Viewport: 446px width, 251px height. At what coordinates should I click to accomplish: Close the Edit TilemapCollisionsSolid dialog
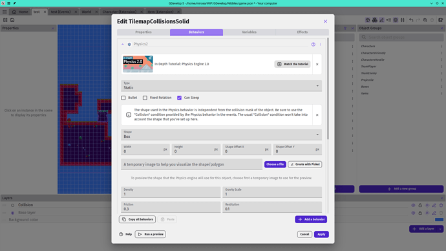(325, 21)
